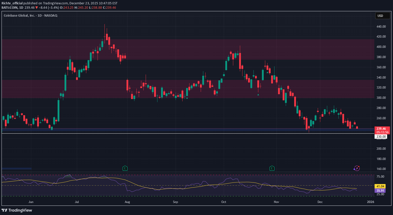Click the green triangle marker below the mid-October candles
The width and height of the screenshot is (393, 215).
click(x=258, y=95)
